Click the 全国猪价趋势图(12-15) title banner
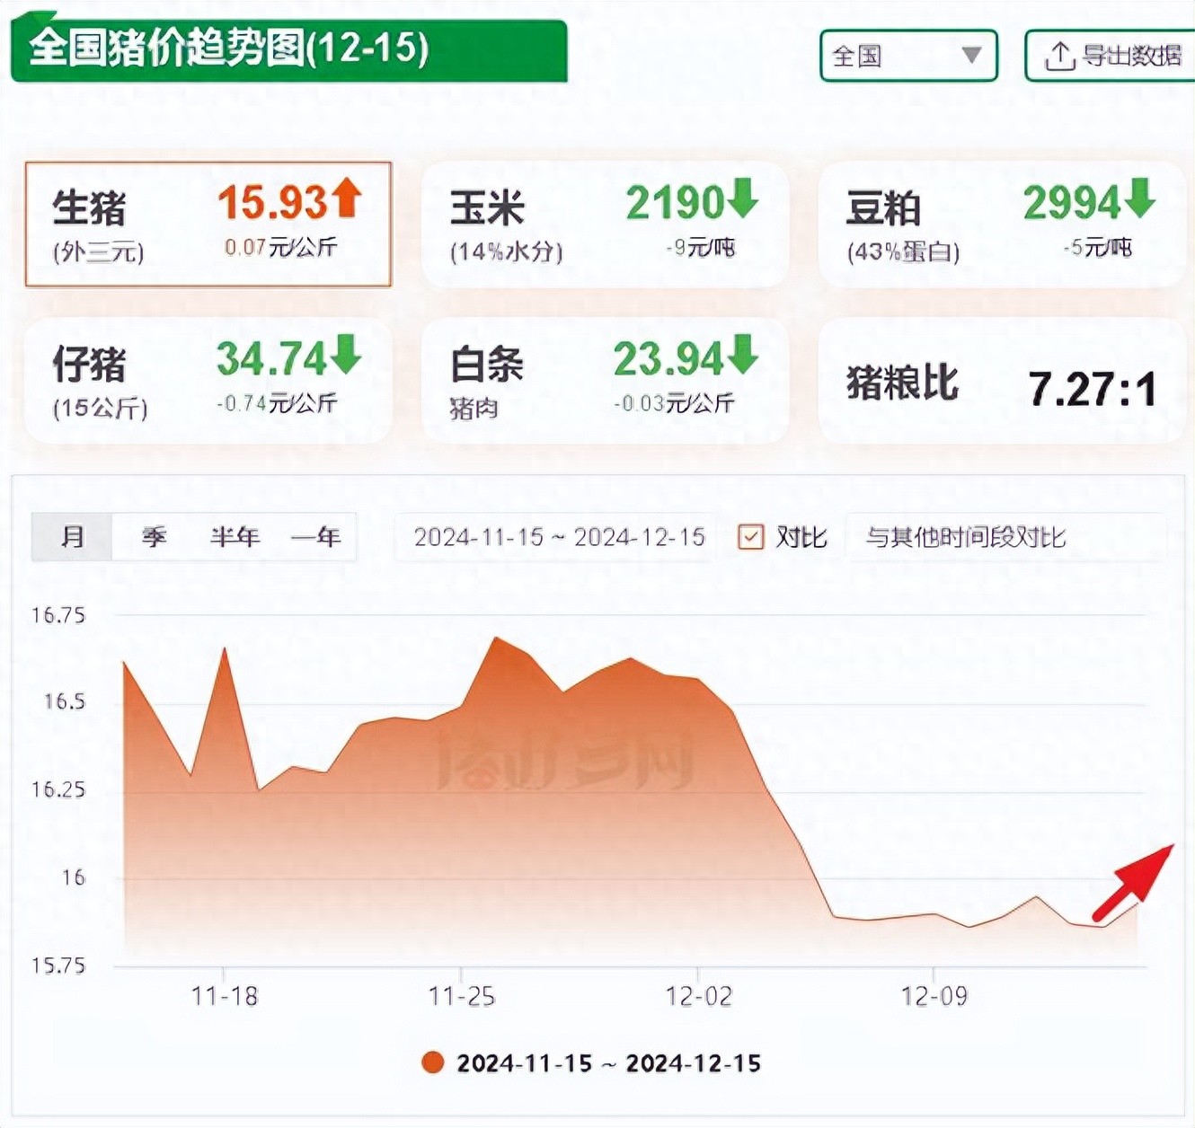 pyautogui.click(x=289, y=48)
